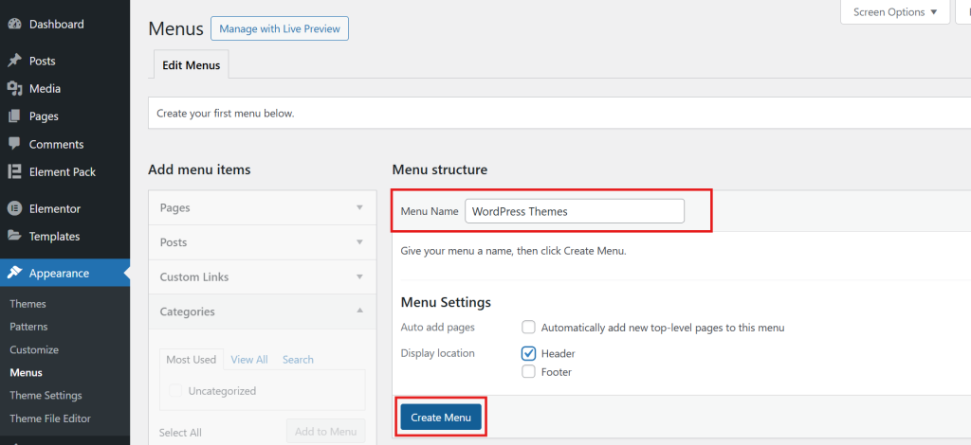971x445 pixels.
Task: Click the Templates folder icon
Action: 14,236
